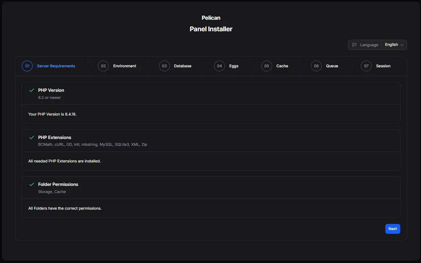Go to the Database step
This screenshot has width=421, height=263.
183,66
